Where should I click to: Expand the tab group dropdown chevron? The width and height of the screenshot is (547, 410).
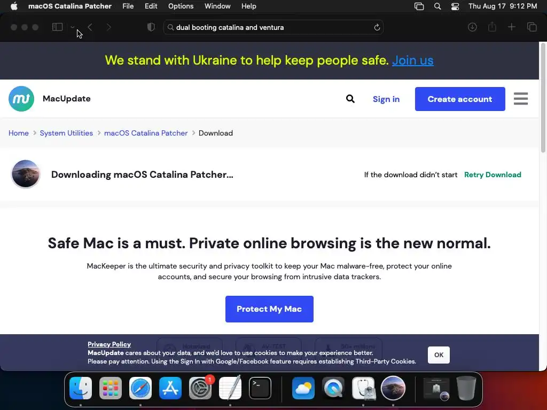(72, 27)
